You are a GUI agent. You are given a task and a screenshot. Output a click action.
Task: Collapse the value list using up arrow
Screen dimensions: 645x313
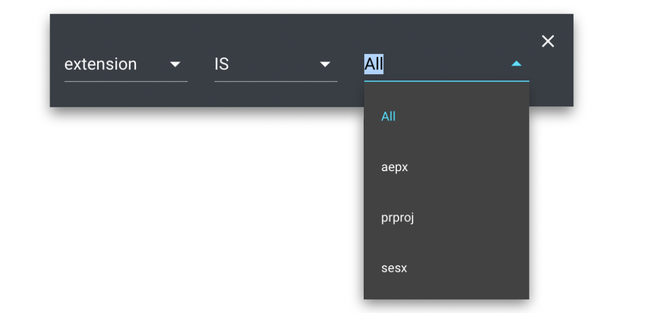516,64
